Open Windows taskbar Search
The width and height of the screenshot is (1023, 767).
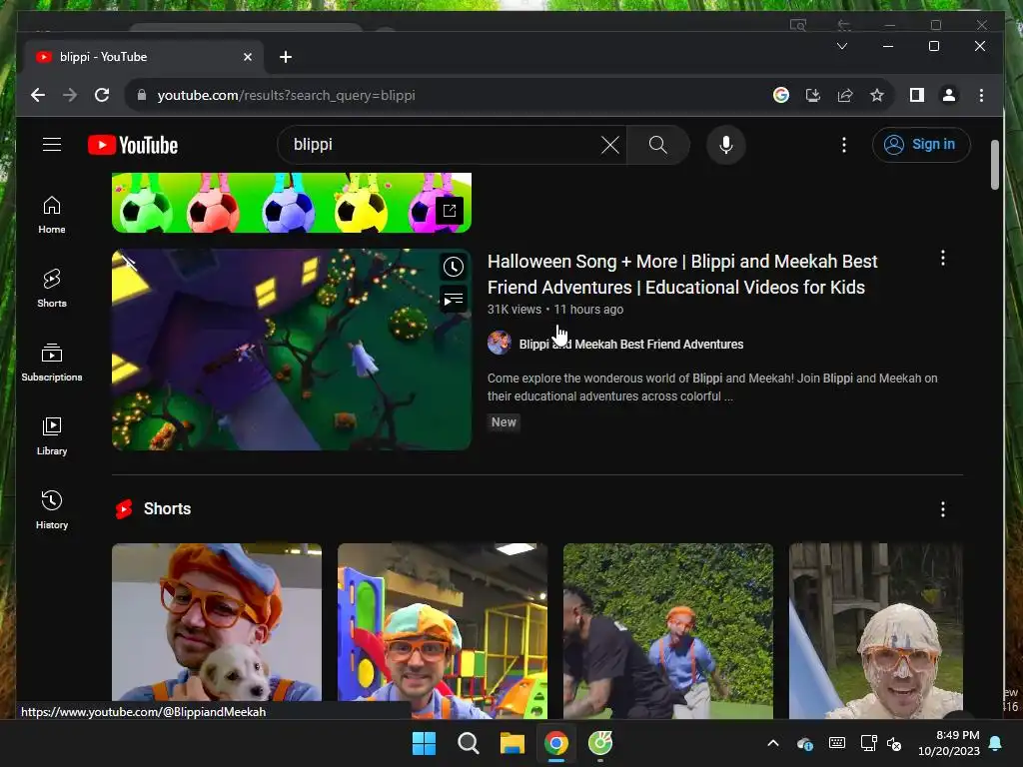click(468, 743)
